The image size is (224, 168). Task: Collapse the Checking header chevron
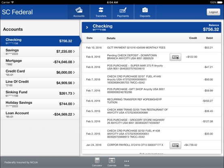87,27
